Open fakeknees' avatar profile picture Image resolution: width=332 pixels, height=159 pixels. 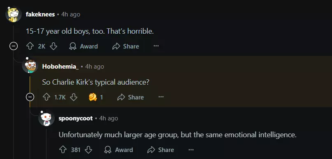click(13, 14)
